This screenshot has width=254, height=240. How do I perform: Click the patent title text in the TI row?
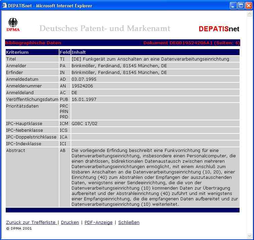click(150, 59)
